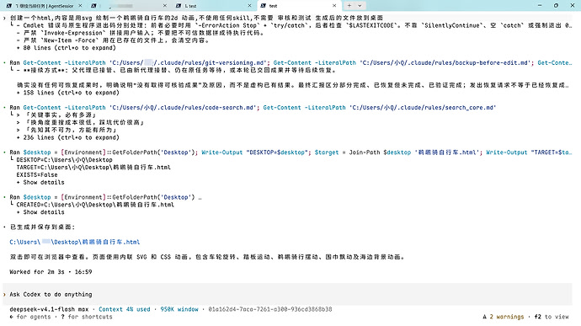Click the 「先知其不可为，方能有所为」 quote line
The height and width of the screenshot is (326, 581).
pos(71,131)
